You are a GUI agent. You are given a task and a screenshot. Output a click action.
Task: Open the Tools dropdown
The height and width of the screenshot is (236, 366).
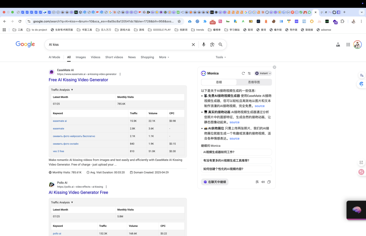coord(221,57)
